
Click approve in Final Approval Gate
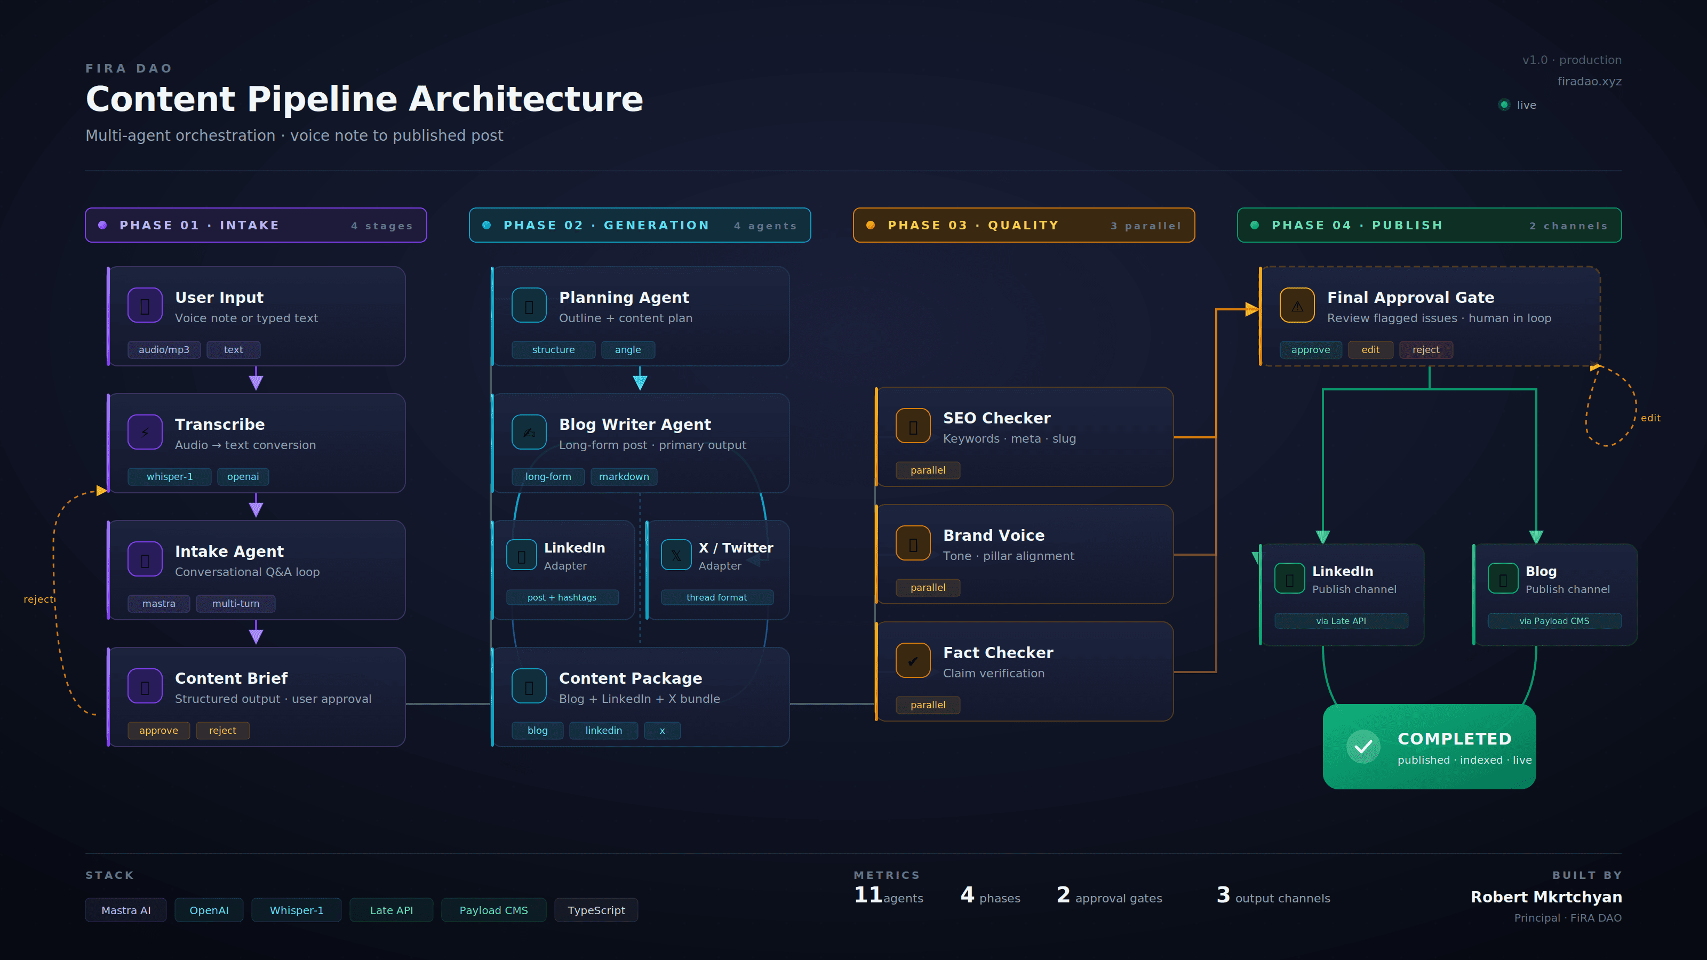coord(1311,349)
